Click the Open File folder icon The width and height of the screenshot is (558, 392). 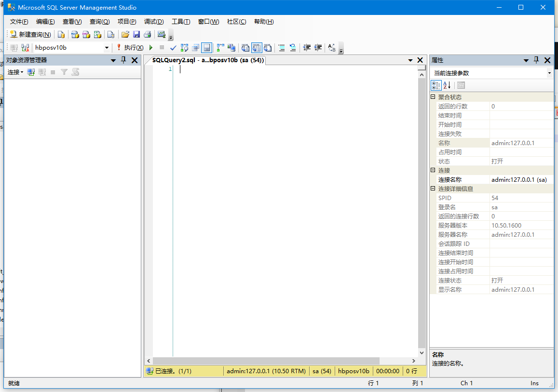coord(125,35)
